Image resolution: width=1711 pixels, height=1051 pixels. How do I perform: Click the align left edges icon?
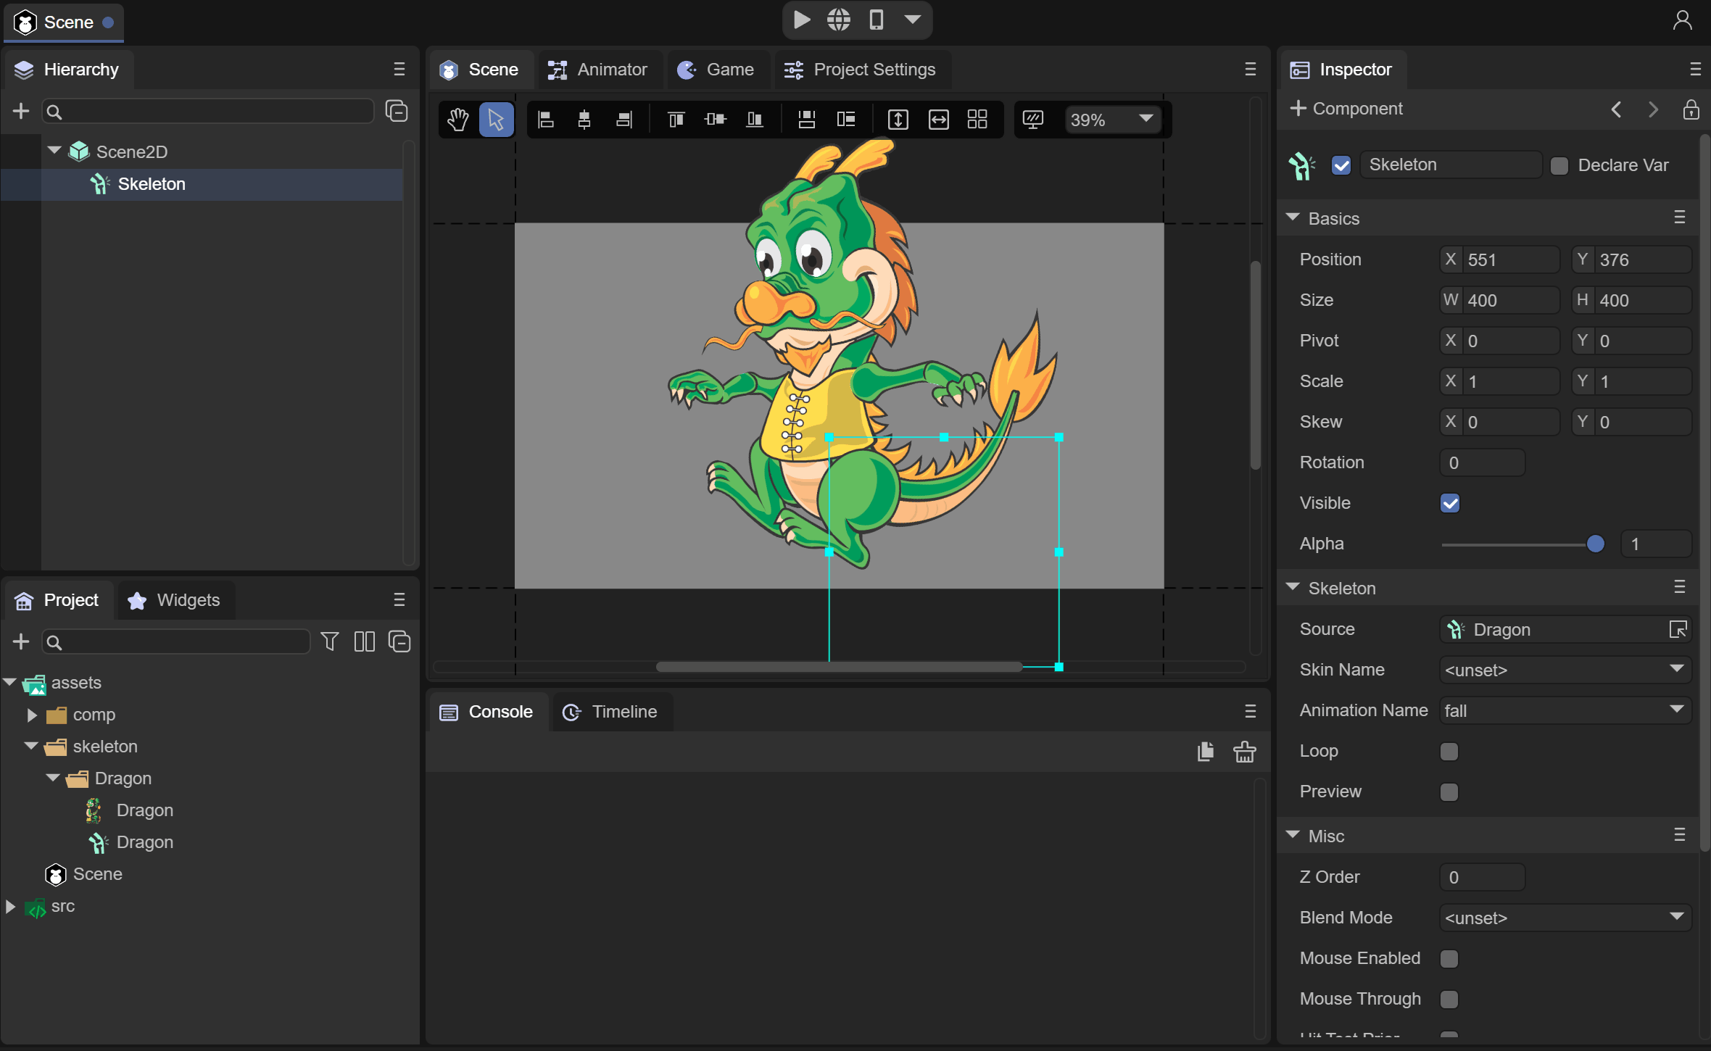coord(546,120)
